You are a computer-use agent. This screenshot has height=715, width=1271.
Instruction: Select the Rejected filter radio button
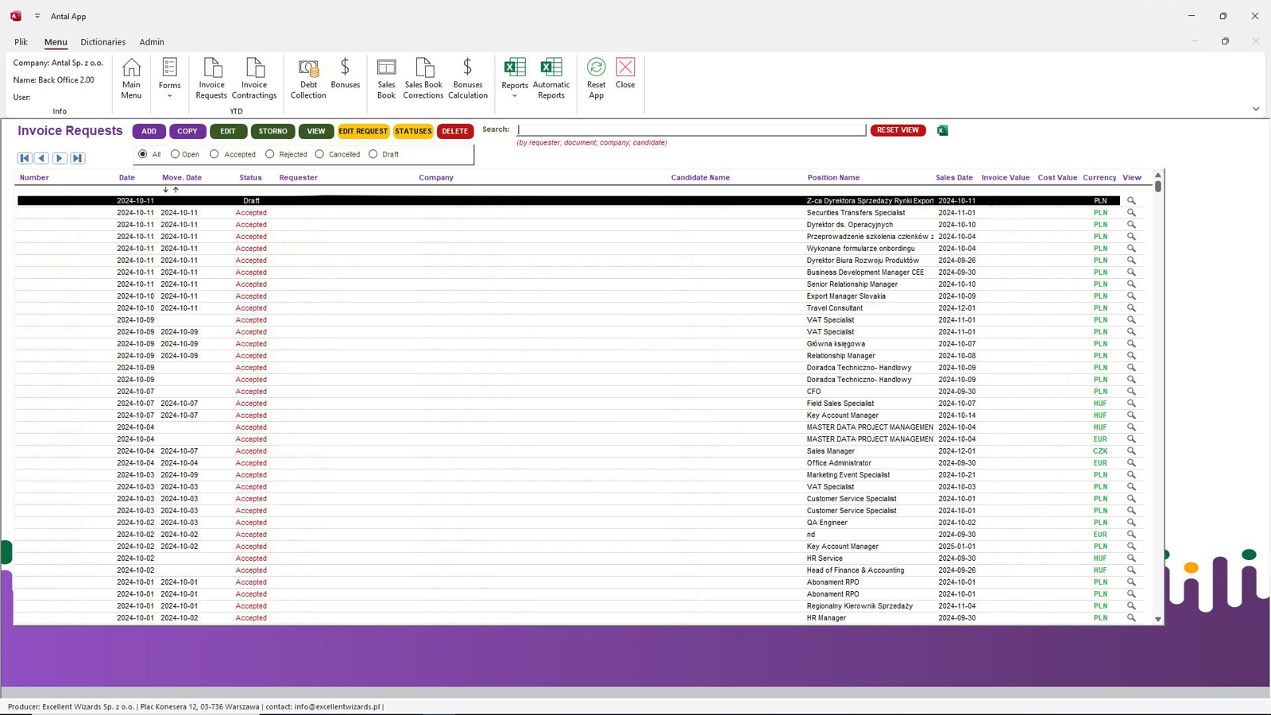coord(270,154)
